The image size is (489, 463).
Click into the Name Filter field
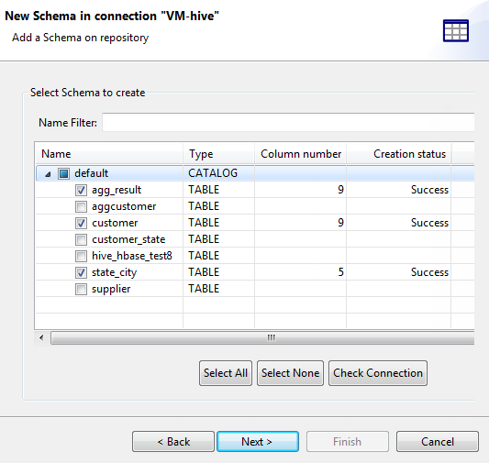tap(288, 123)
